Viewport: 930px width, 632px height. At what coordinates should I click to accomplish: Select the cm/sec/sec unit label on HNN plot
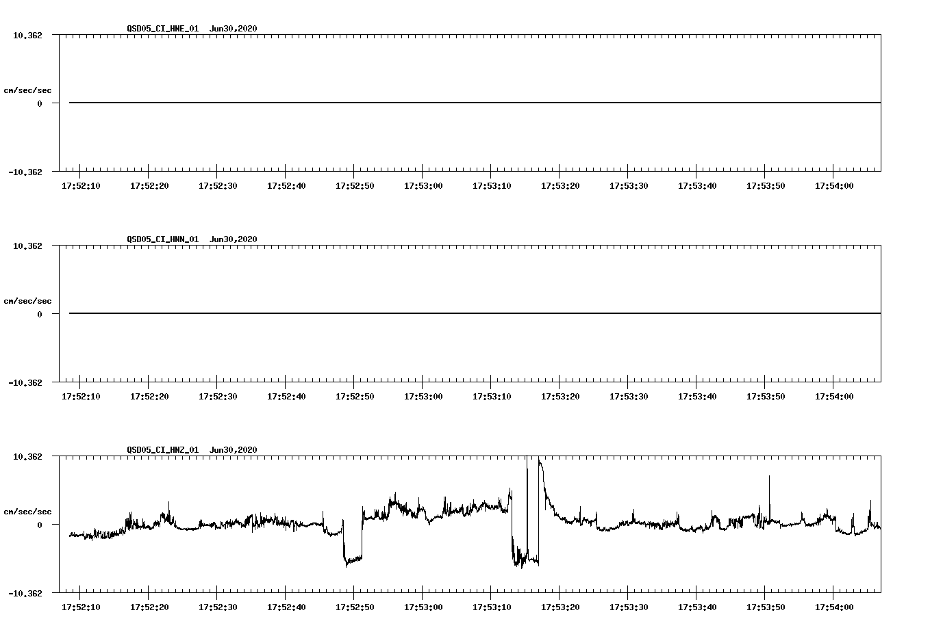[27, 301]
